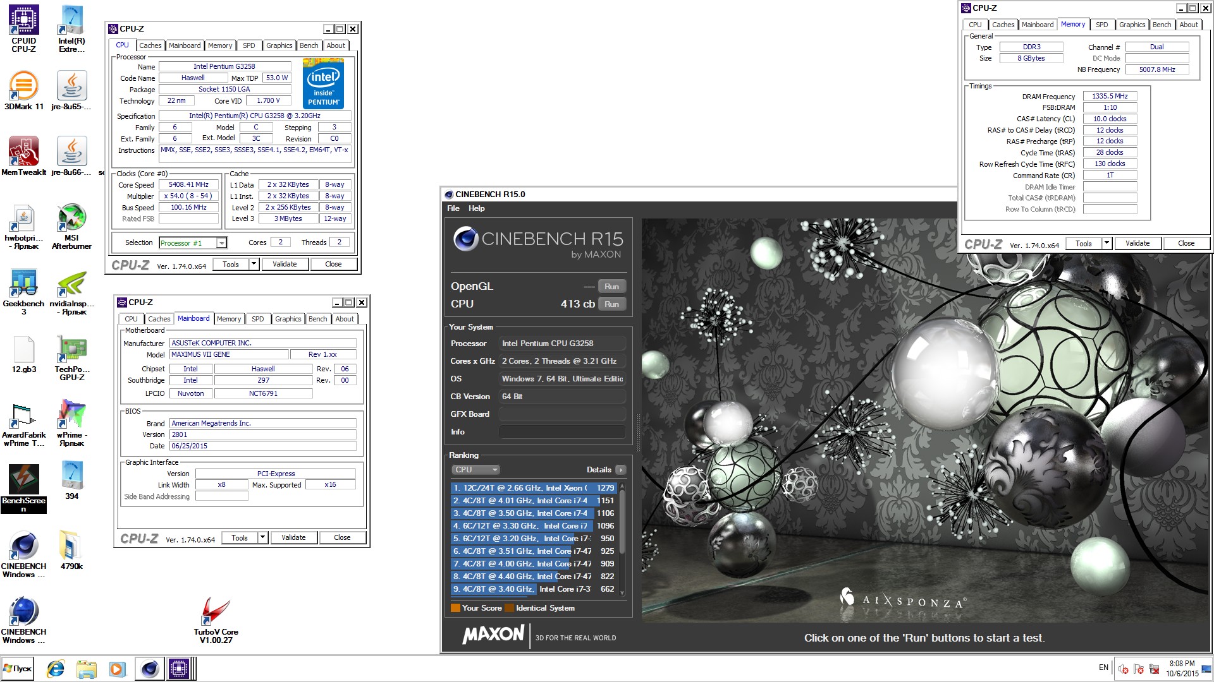
Task: Launch the 3DMark 11 desktop icon
Action: (23, 90)
